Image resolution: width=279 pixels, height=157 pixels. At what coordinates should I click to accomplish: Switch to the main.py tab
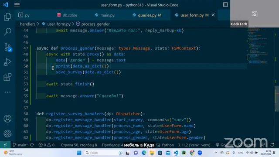coord(105,15)
